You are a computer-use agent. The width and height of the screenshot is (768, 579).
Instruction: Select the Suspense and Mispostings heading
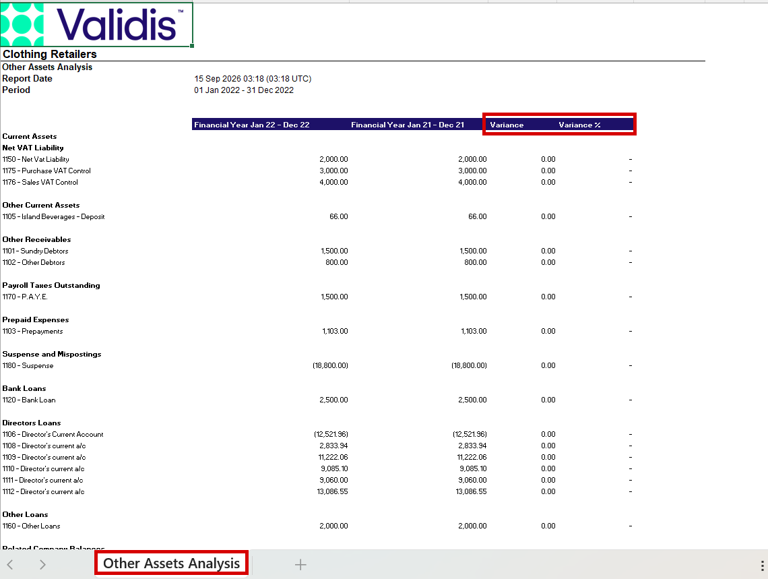(51, 354)
